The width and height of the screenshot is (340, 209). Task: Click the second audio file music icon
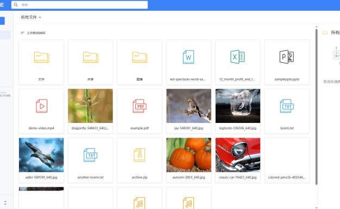click(188, 203)
